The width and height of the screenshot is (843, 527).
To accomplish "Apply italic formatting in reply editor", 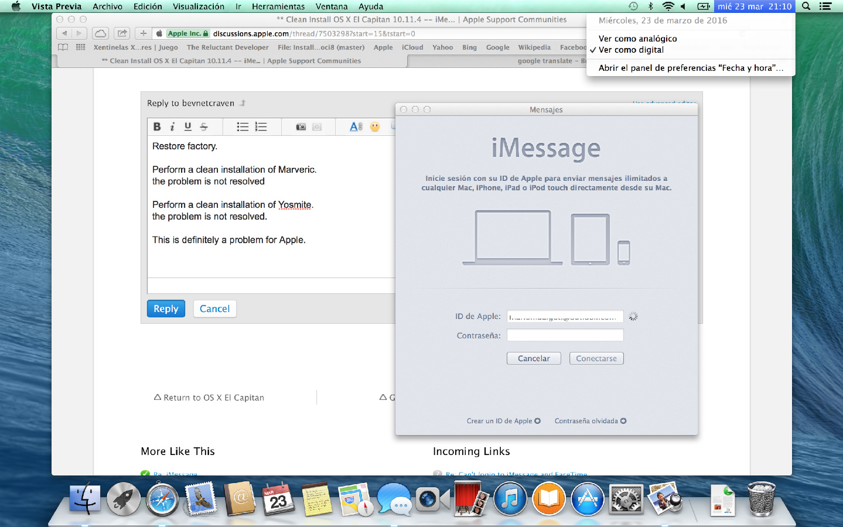I will coord(172,126).
